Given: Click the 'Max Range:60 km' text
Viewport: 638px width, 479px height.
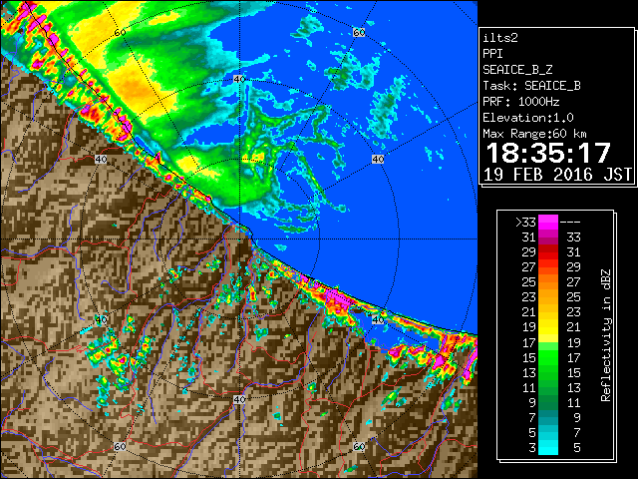Looking at the screenshot, I should 535,134.
